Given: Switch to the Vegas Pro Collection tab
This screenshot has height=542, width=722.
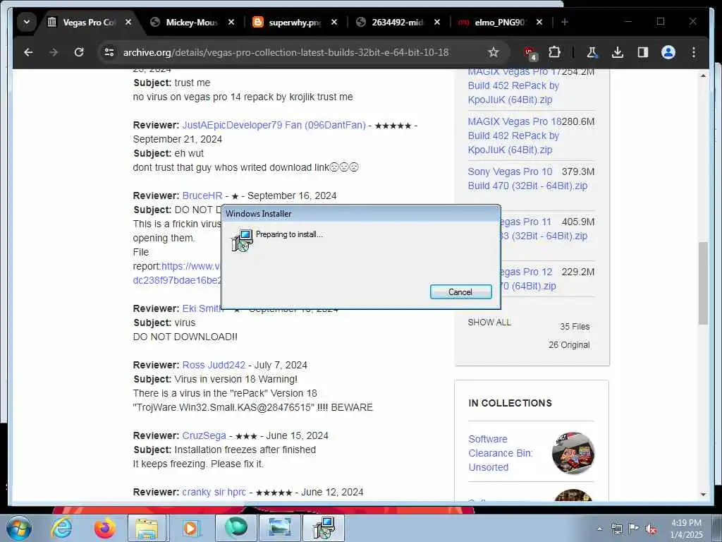Looking at the screenshot, I should point(90,22).
